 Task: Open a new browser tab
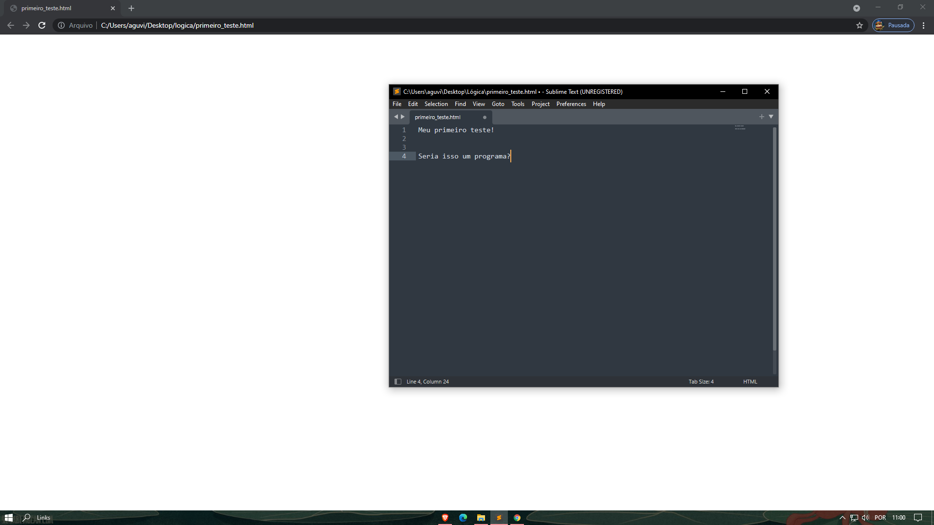click(131, 8)
